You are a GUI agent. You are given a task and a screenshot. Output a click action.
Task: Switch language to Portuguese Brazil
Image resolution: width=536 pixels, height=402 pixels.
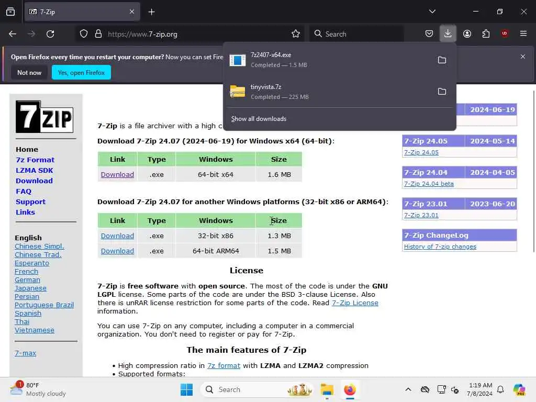[x=44, y=305]
